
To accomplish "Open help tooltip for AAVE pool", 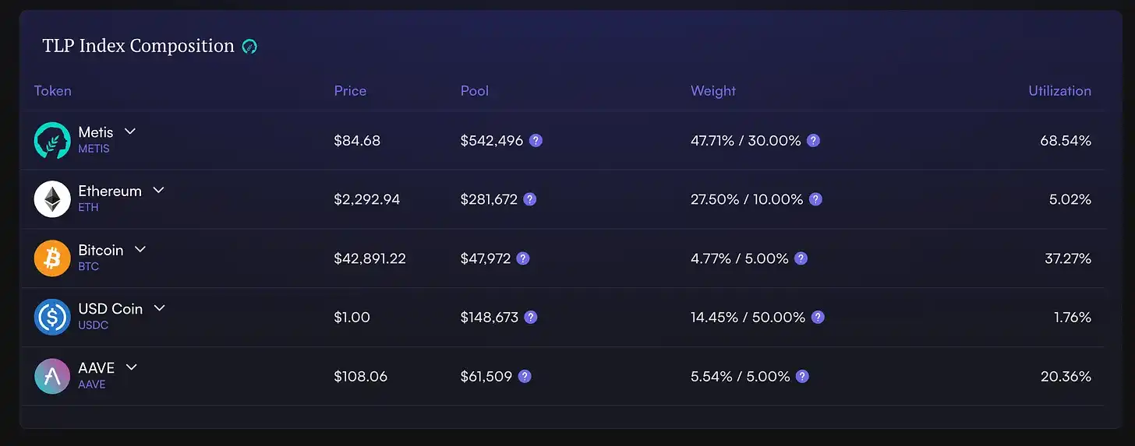I will (x=525, y=377).
